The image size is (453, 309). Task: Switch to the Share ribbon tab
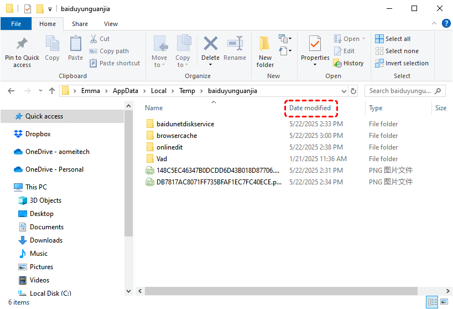pos(80,24)
